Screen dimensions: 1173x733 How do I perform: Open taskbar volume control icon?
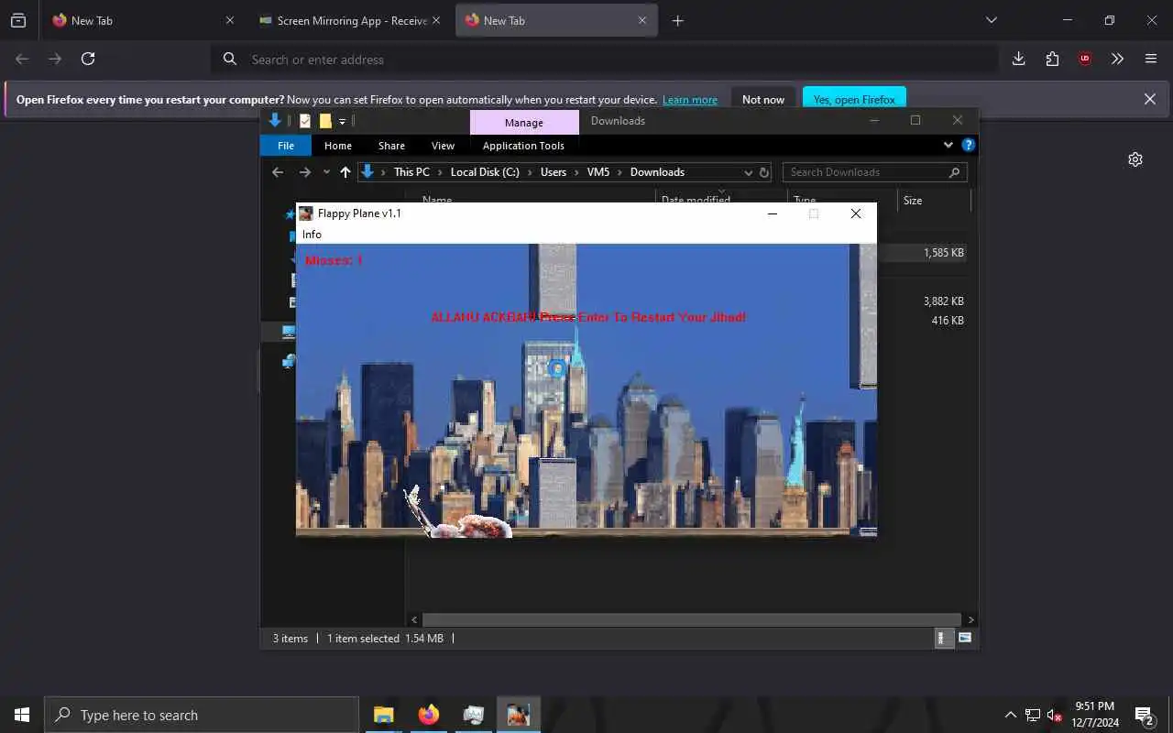1054,716
